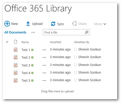Screen dimensions: 122x104
Task: Tick the presence box in Test 4 row
Action: [x=76, y=73]
